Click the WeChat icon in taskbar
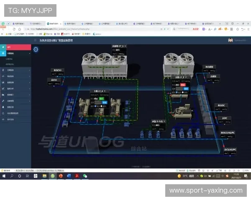251x201 pixels. click(85, 176)
